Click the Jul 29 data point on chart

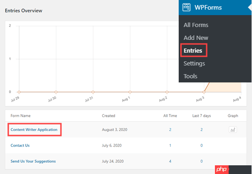coord(19,92)
